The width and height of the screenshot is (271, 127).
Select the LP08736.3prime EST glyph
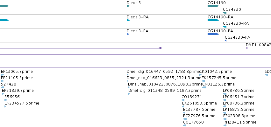224,106
